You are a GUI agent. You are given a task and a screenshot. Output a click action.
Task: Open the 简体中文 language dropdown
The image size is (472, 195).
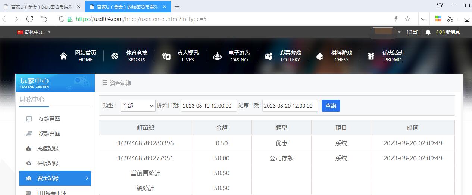click(x=34, y=32)
